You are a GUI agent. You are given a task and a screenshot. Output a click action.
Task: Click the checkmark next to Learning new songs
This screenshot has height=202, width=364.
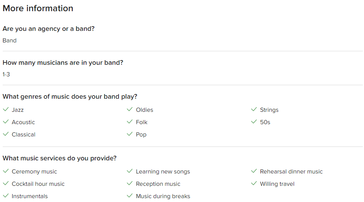coord(130,172)
